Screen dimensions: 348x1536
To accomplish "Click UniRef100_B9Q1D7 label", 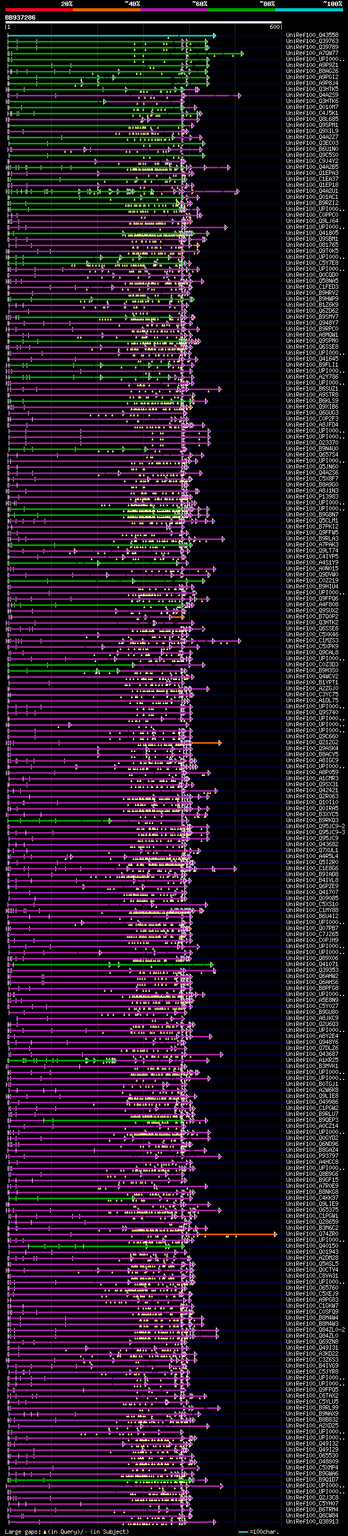I will [x=312, y=1479].
